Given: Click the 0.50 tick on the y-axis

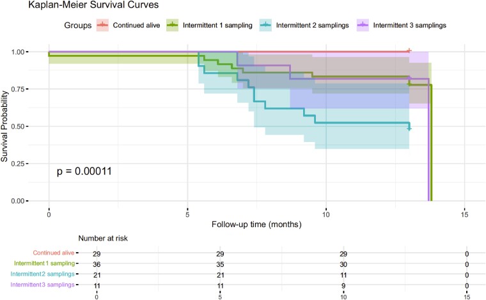Looking at the screenshot, I should coord(18,127).
